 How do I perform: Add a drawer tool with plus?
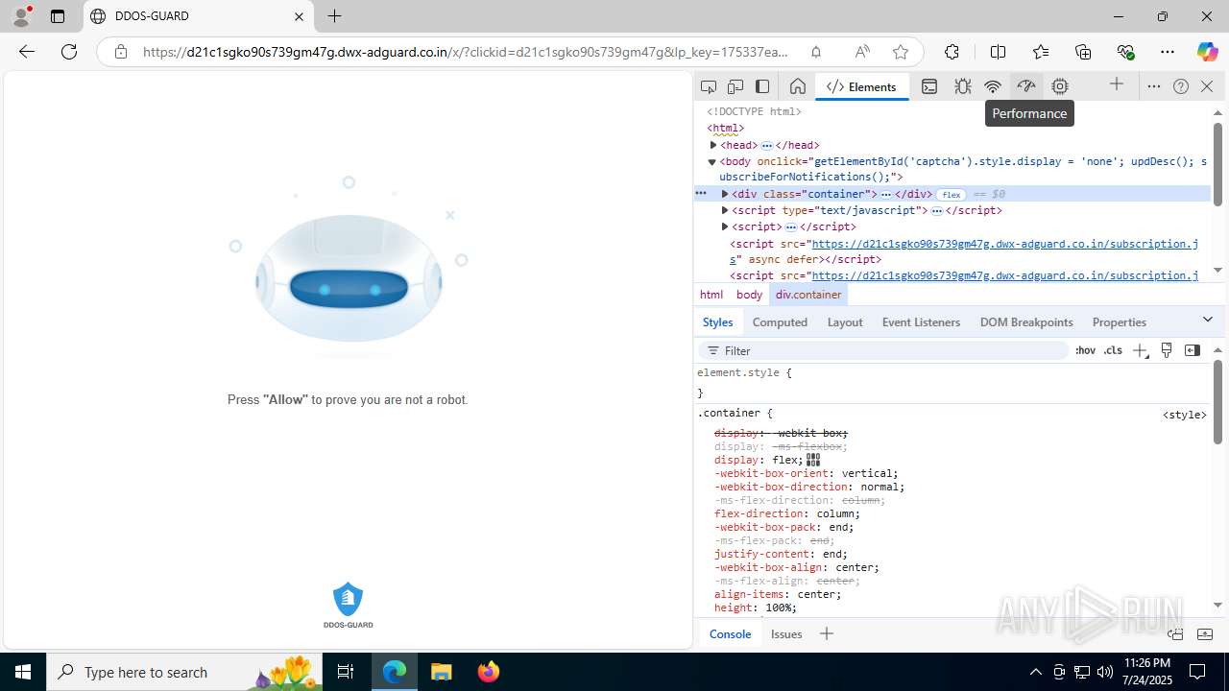coord(827,633)
